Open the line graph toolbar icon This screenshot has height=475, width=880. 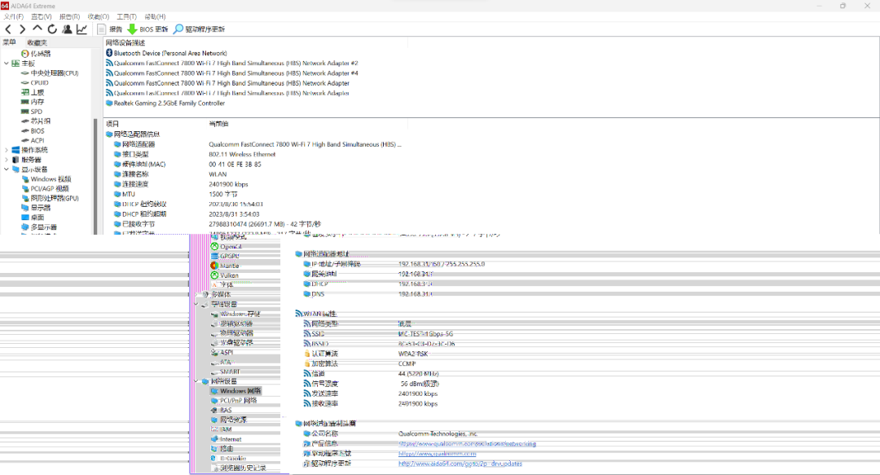tap(82, 29)
